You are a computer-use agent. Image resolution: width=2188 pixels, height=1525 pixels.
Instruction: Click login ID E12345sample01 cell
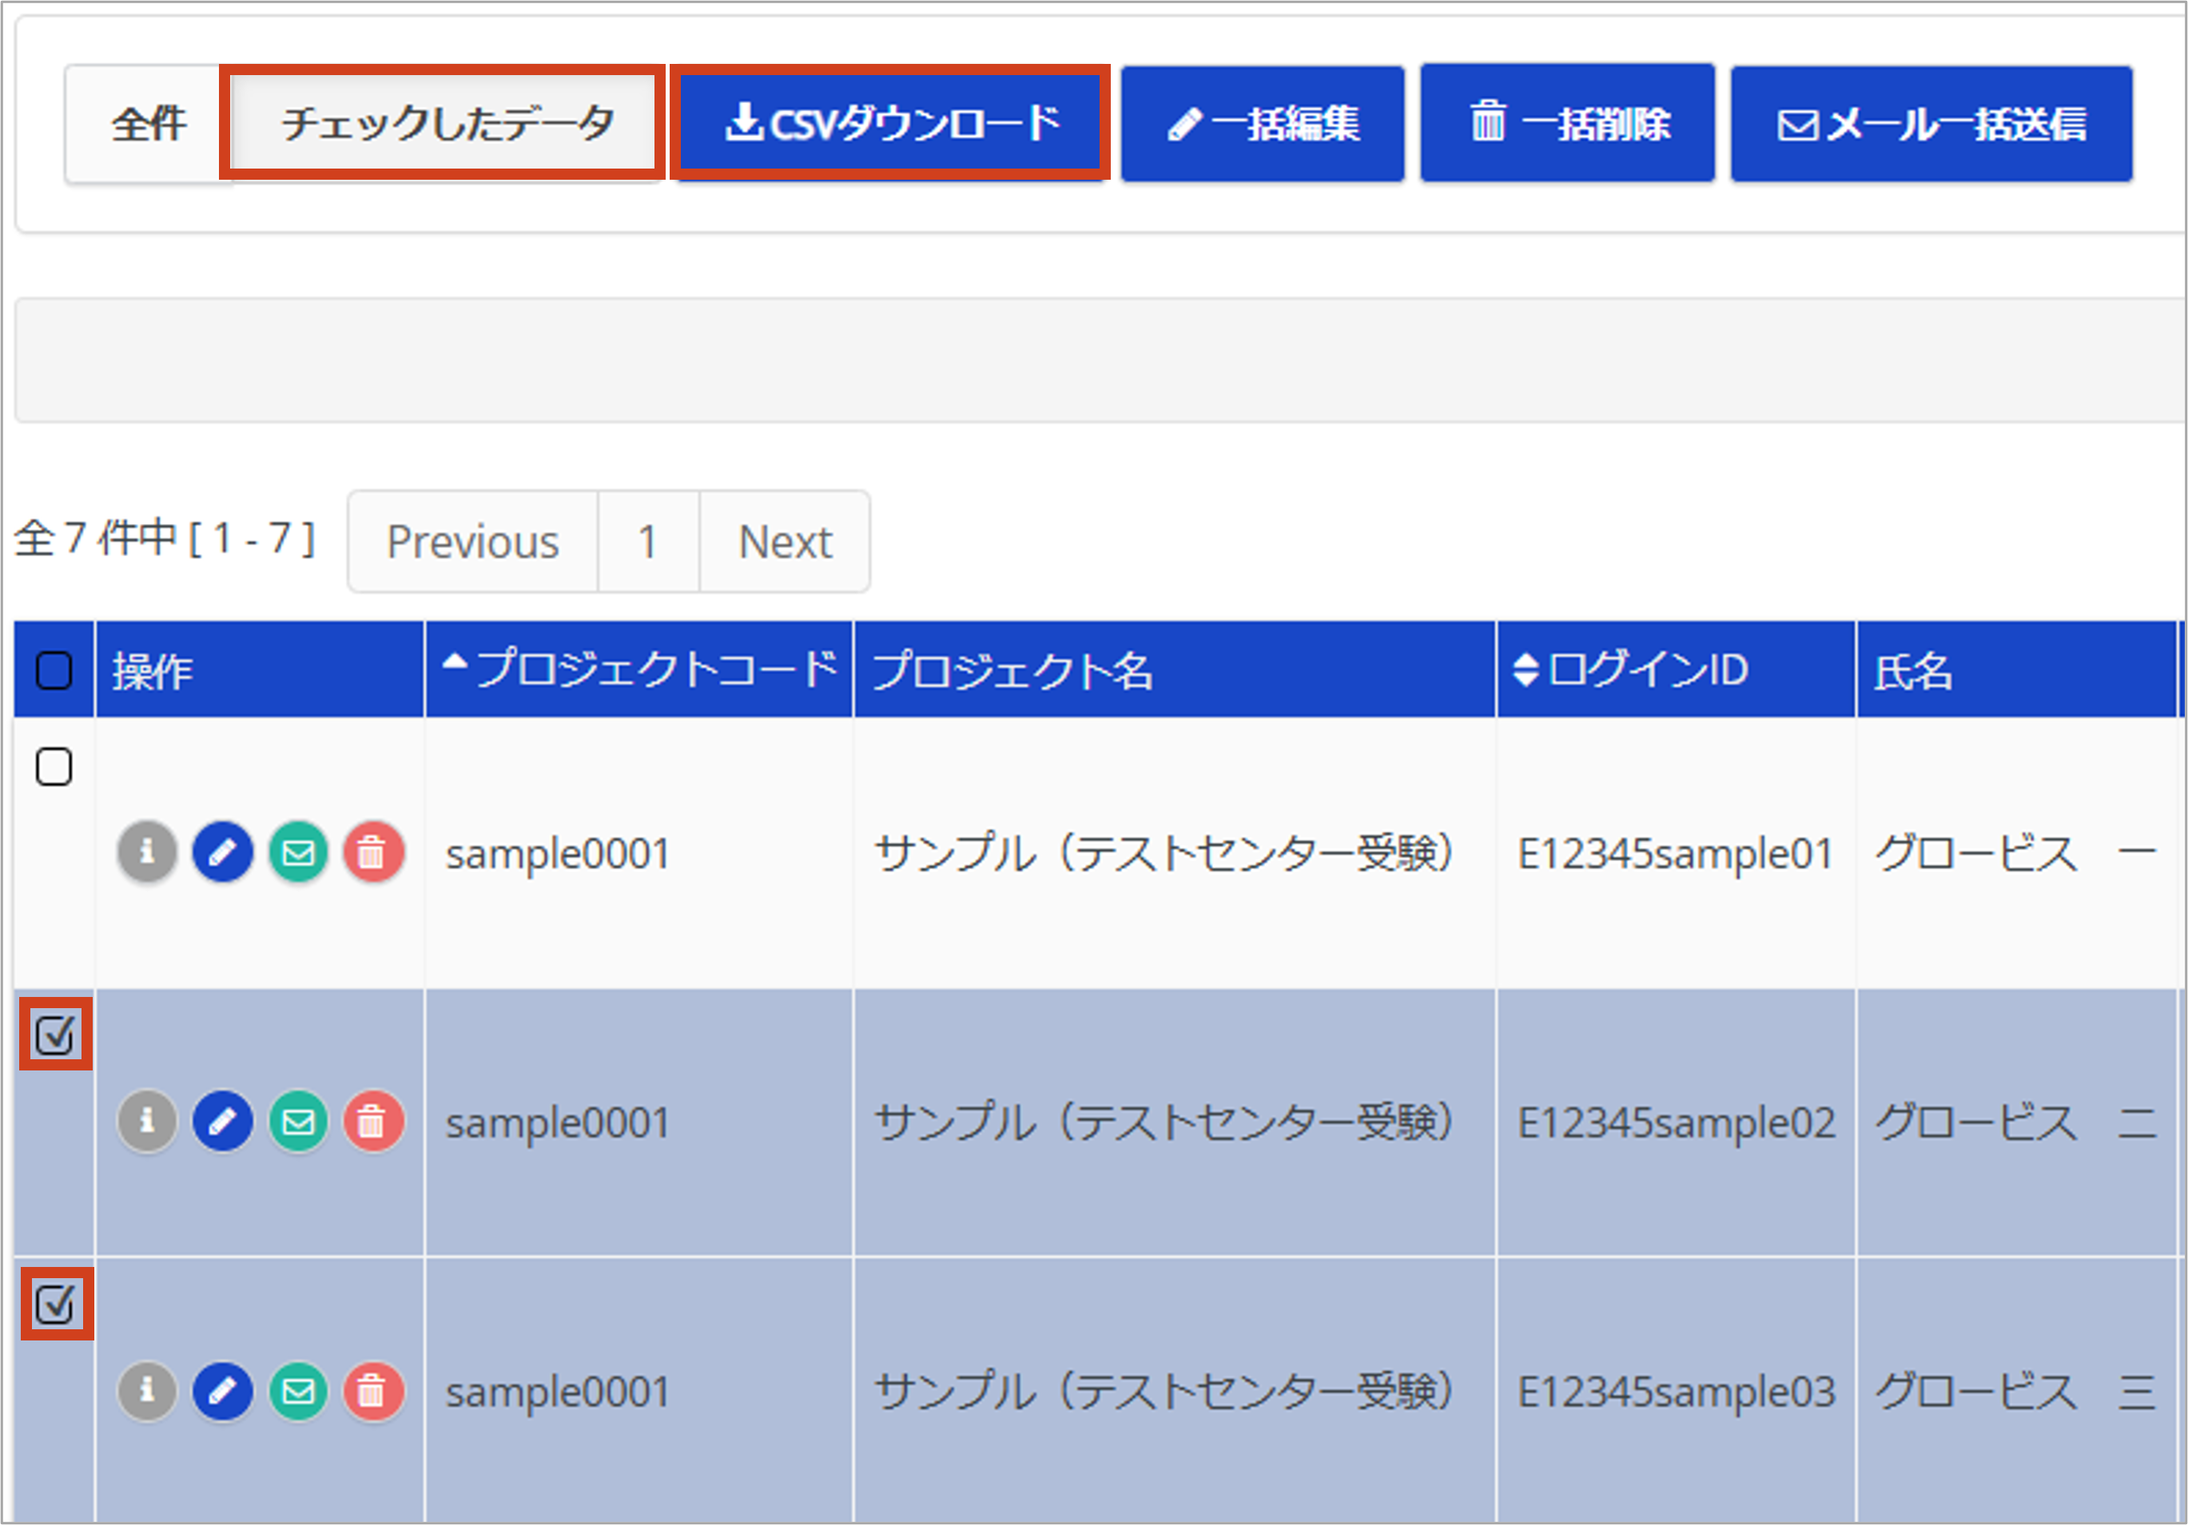tap(1675, 853)
